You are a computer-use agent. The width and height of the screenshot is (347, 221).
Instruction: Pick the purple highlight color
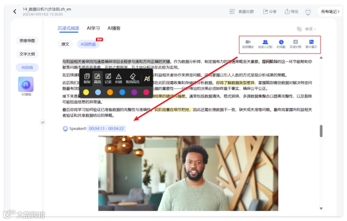134,92
